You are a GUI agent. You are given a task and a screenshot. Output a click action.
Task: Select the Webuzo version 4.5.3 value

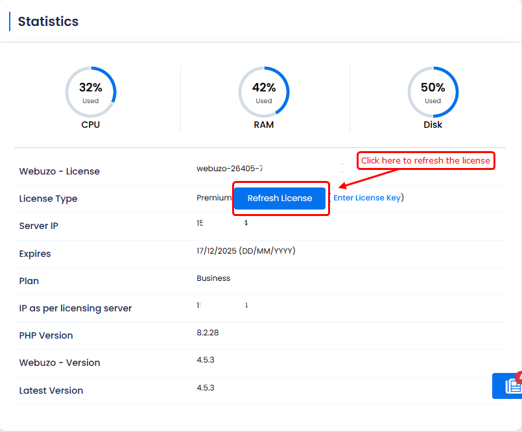tap(206, 360)
